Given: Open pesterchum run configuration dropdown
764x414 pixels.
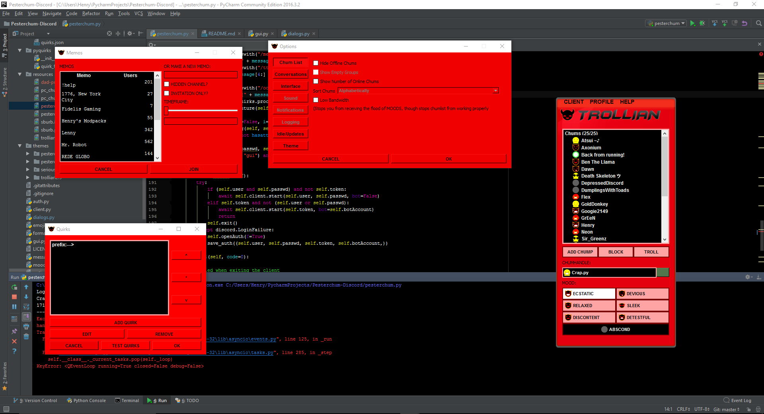Looking at the screenshot, I should 666,23.
